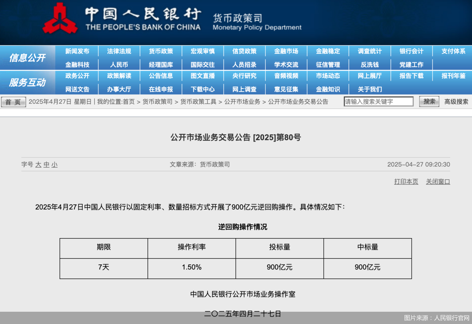Click 公开市场业务 breadcrumb link

242,102
